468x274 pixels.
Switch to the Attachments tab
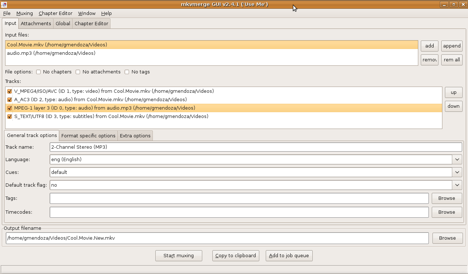[x=36, y=23]
